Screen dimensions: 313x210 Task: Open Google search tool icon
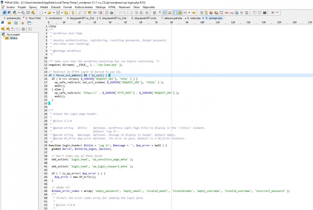coord(247,13)
